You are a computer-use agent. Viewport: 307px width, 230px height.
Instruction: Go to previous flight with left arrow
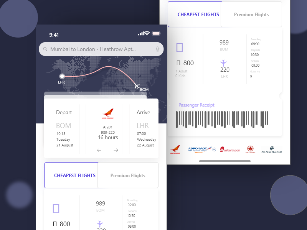coord(99,150)
